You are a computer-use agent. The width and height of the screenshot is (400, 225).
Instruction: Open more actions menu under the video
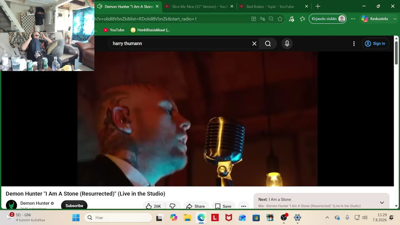243,206
